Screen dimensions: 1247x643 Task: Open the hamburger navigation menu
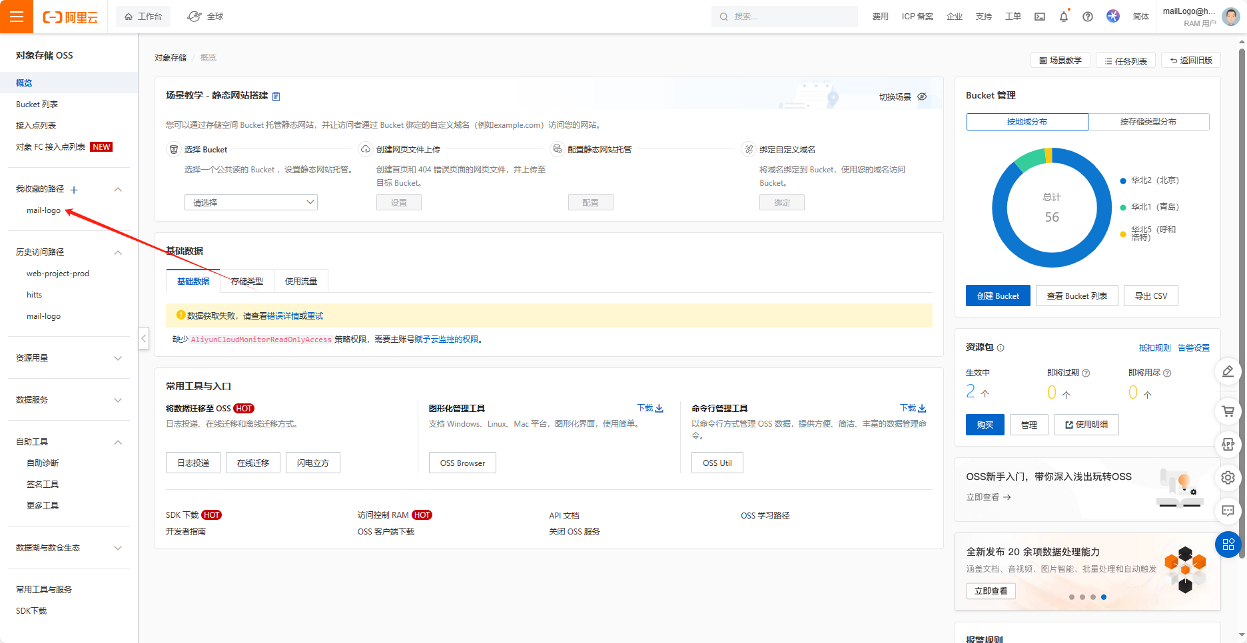(x=16, y=17)
